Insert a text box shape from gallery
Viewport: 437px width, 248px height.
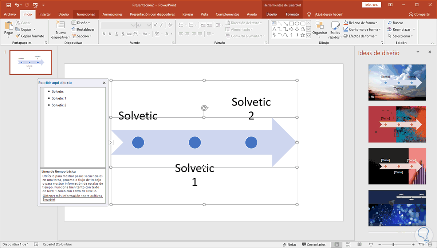point(274,23)
